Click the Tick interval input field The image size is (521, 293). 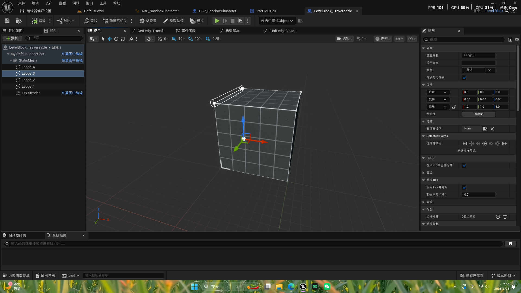click(x=478, y=195)
